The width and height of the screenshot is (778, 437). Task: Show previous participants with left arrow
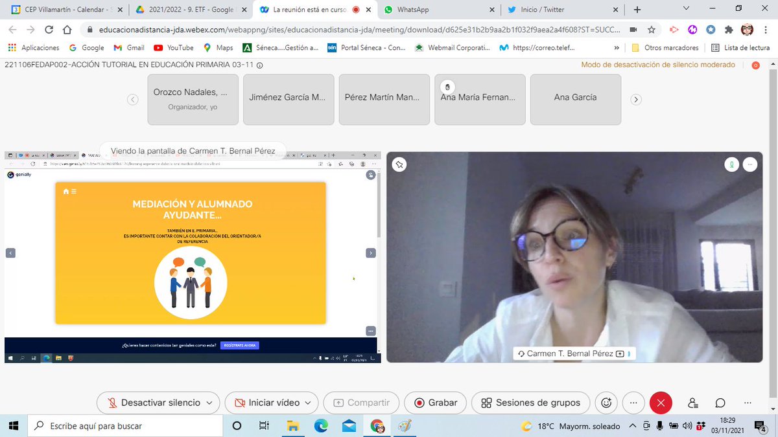pos(132,100)
